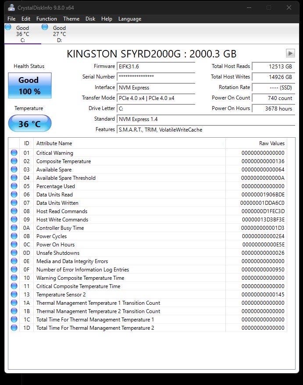Viewport: 303px width, 385px height.
Task: Click the status orb for attribute 1B
Action: (14, 311)
